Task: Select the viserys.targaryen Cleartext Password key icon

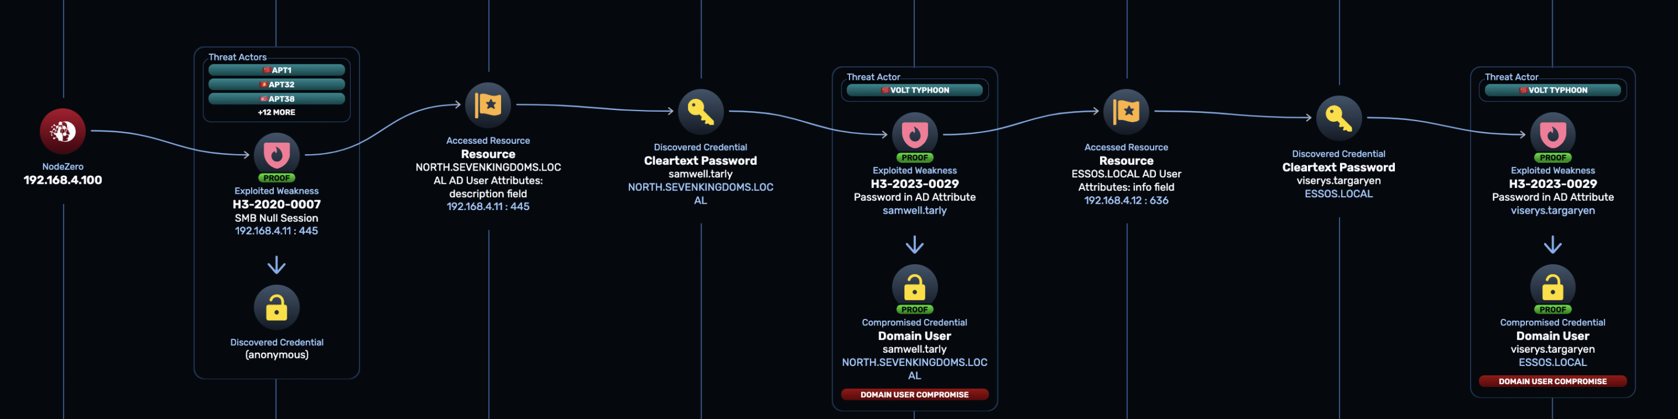Action: [1339, 118]
